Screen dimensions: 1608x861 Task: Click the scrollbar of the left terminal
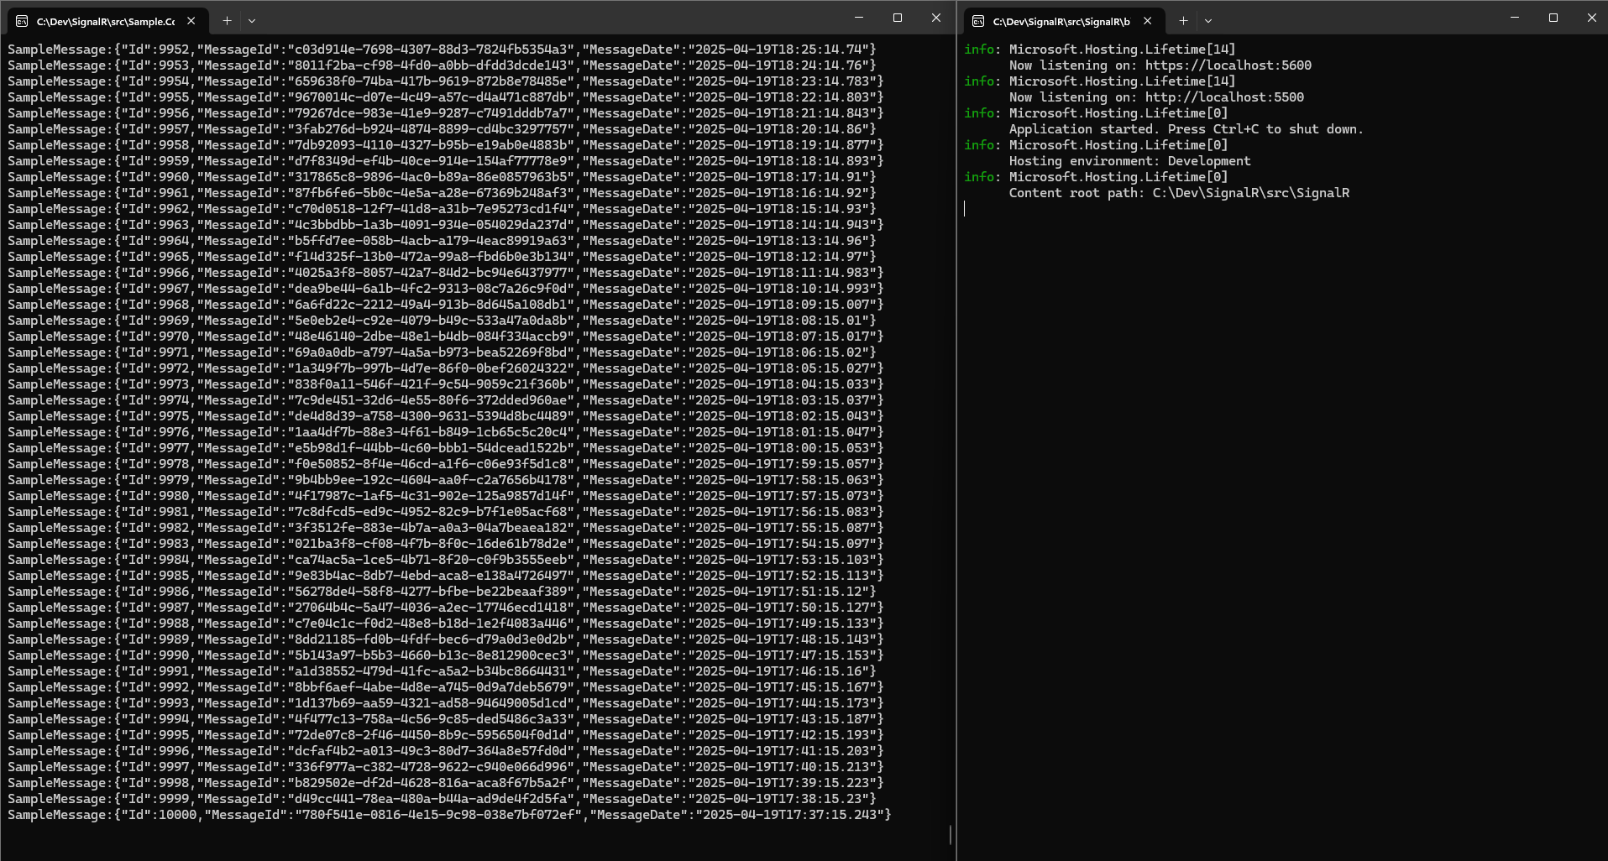(949, 835)
